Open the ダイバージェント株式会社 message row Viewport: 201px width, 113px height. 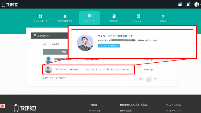coord(88,69)
